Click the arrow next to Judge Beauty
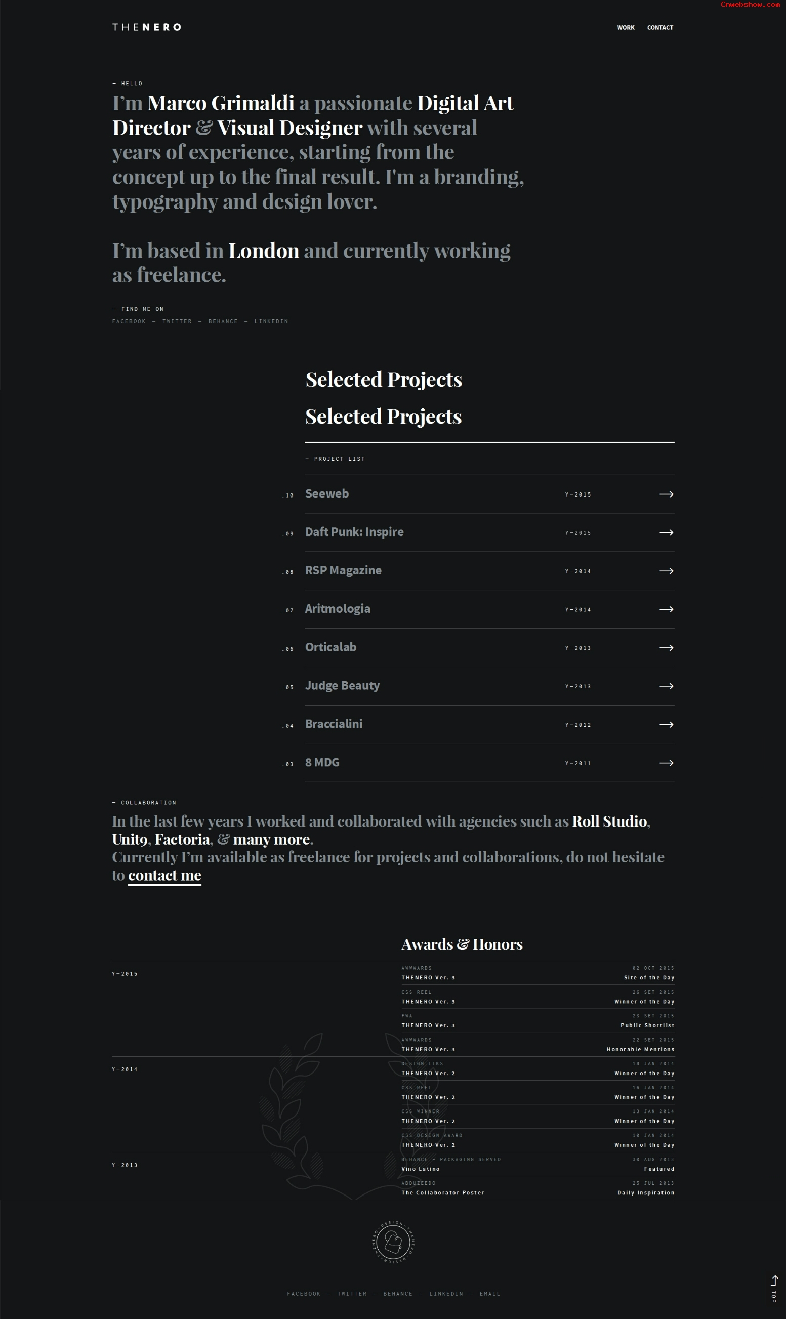The image size is (786, 1319). pos(666,686)
